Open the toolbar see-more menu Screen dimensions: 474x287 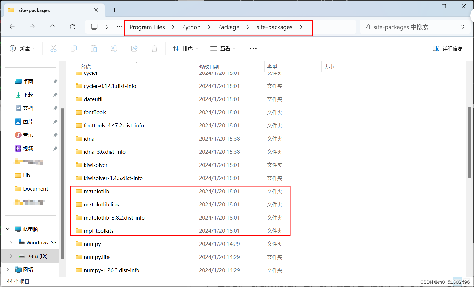click(253, 48)
